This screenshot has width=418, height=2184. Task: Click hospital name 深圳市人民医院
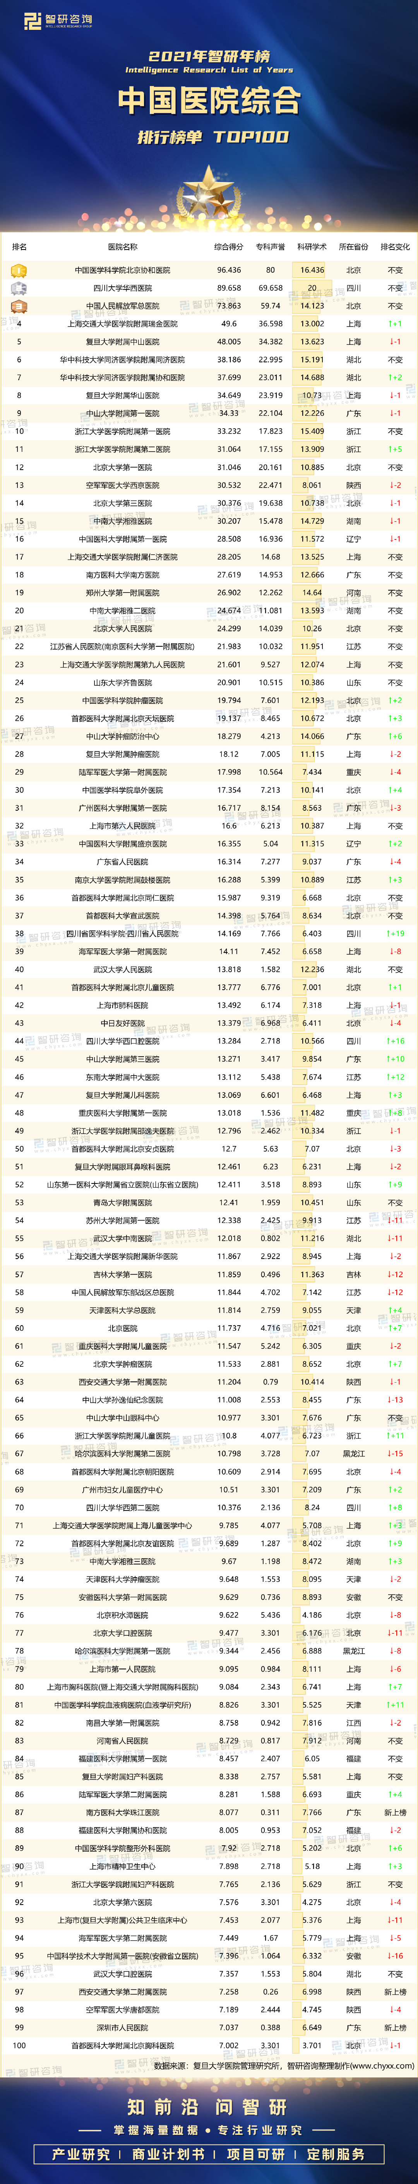tap(123, 2027)
